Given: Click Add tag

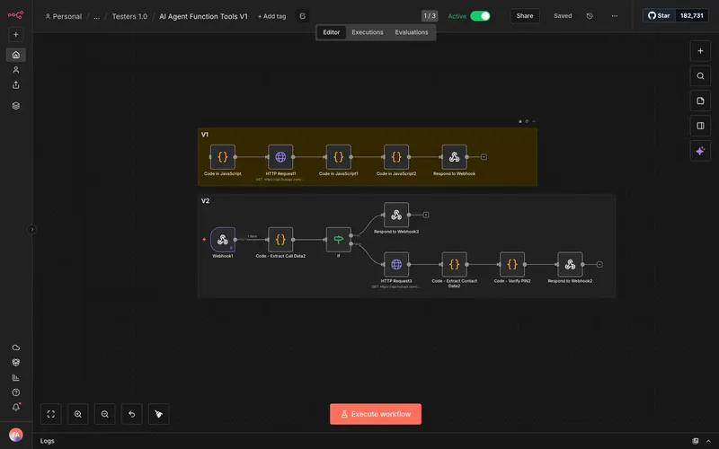Looking at the screenshot, I should click(x=272, y=16).
